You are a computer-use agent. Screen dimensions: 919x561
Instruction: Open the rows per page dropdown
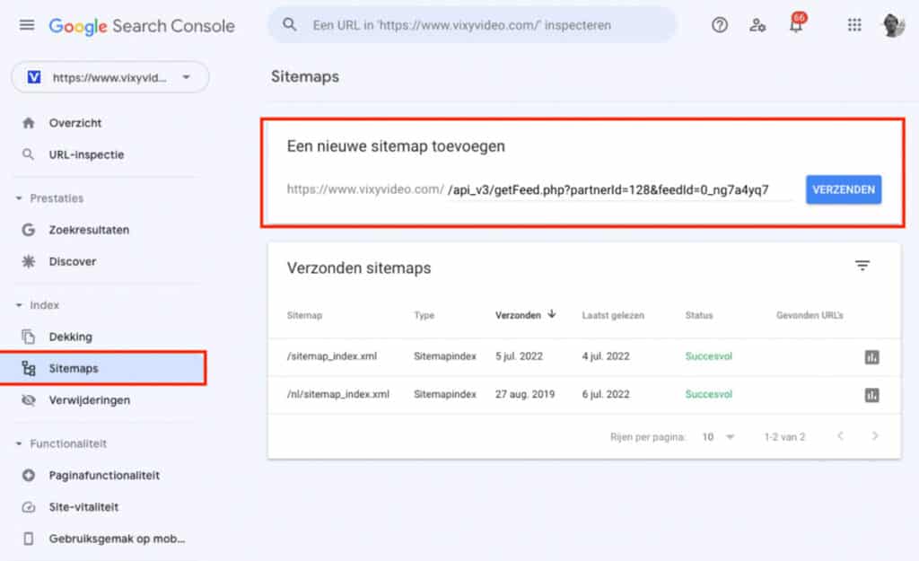point(719,437)
